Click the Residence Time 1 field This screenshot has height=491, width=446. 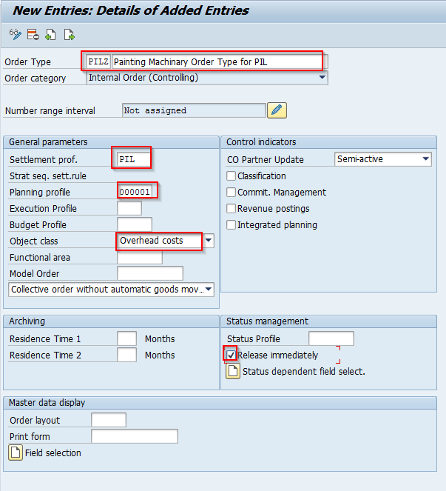tap(126, 338)
